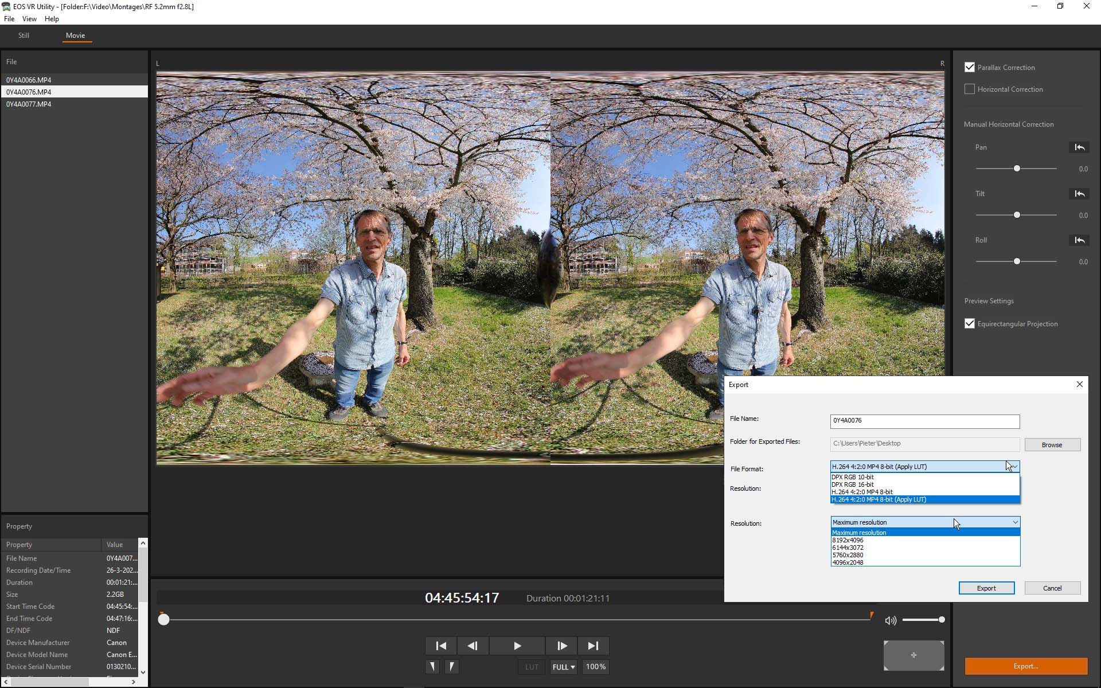Open the FULL preview quality dropdown

[x=563, y=667]
